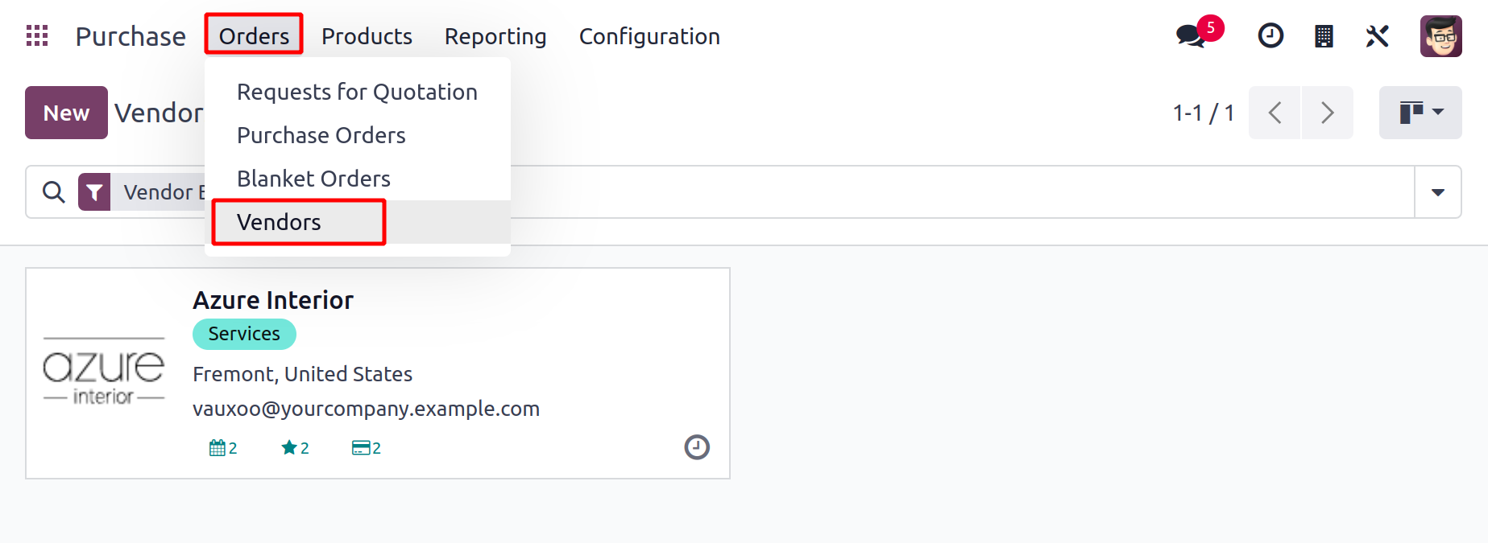This screenshot has height=543, width=1488.
Task: Open the conversations chat icon
Action: tap(1191, 36)
